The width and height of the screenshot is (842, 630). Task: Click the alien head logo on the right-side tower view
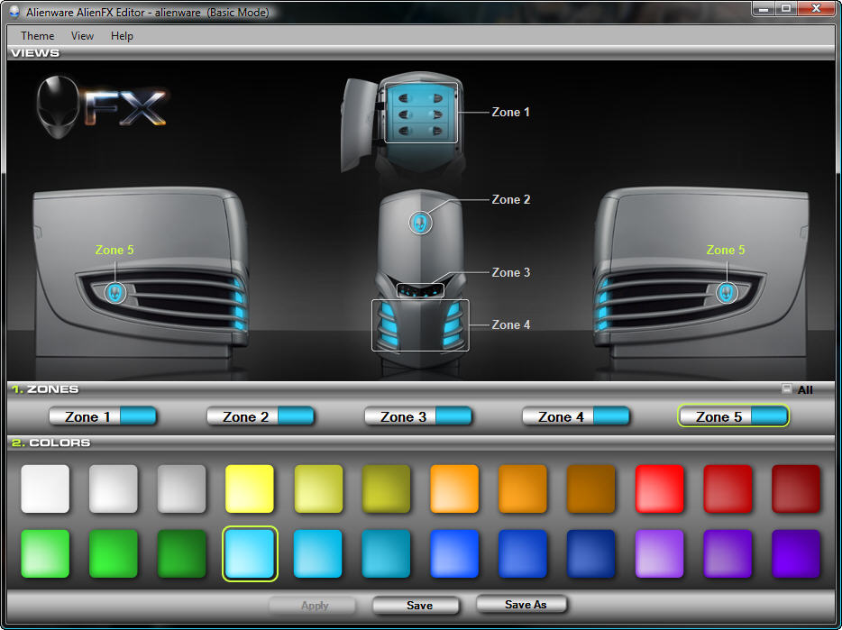click(727, 292)
